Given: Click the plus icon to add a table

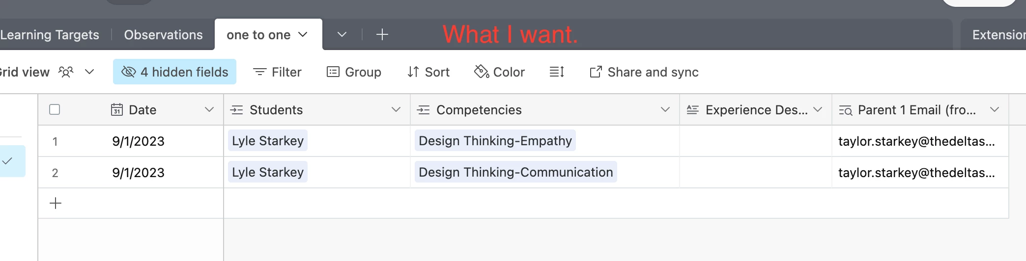Looking at the screenshot, I should coord(382,34).
